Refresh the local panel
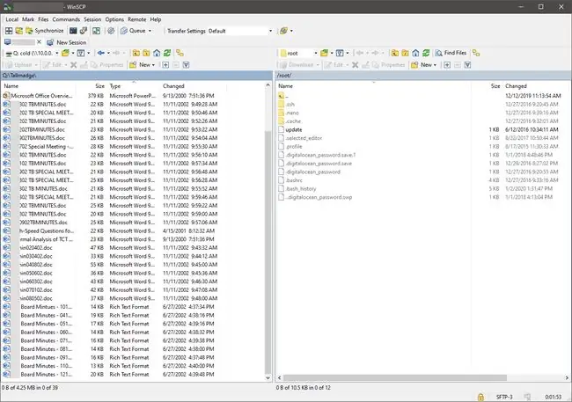Image resolution: width=572 pixels, height=402 pixels. click(167, 54)
